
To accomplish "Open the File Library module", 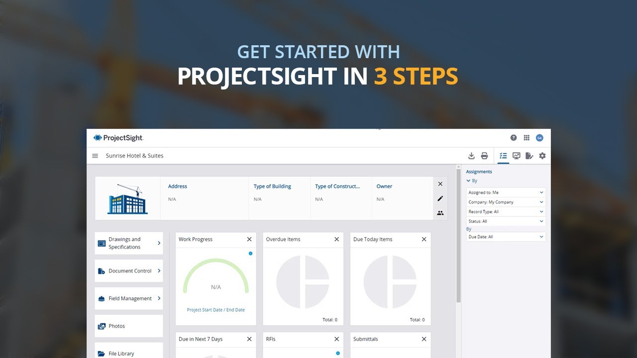I will click(129, 350).
